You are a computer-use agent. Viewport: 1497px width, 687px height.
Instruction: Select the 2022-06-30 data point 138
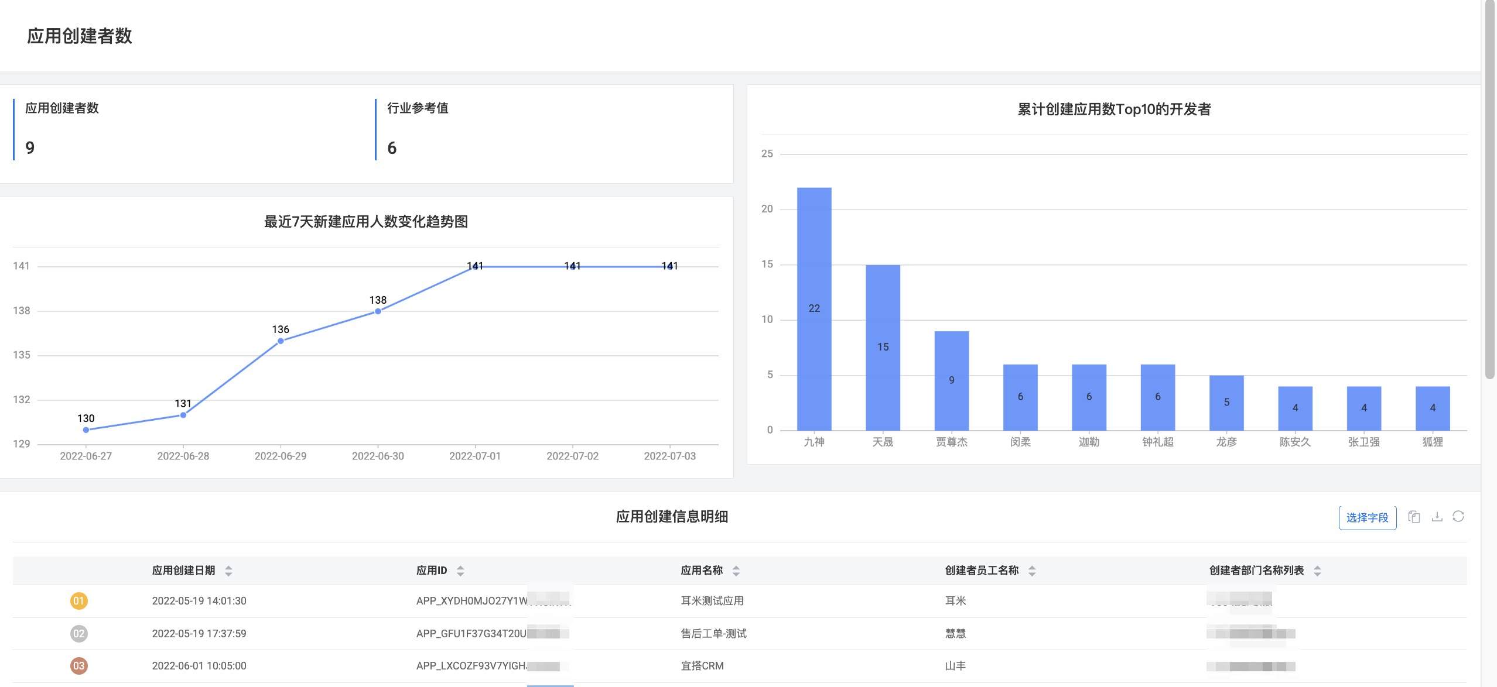pos(378,311)
